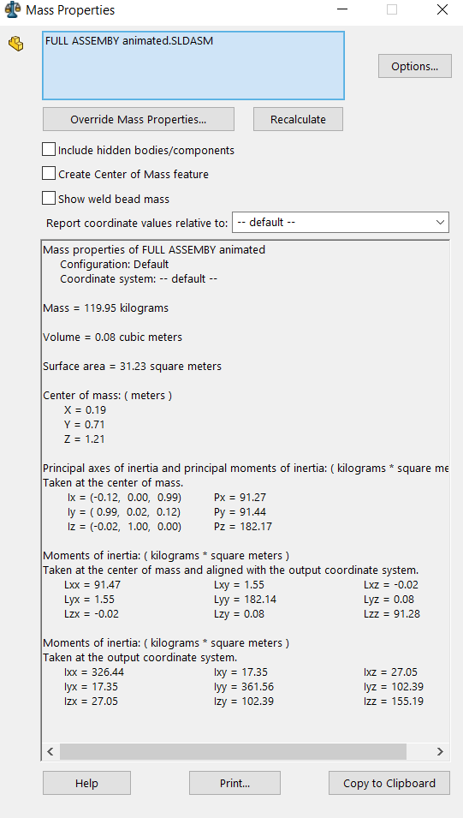
Task: Click the horizontal scrollbar thumb
Action: click(x=233, y=752)
